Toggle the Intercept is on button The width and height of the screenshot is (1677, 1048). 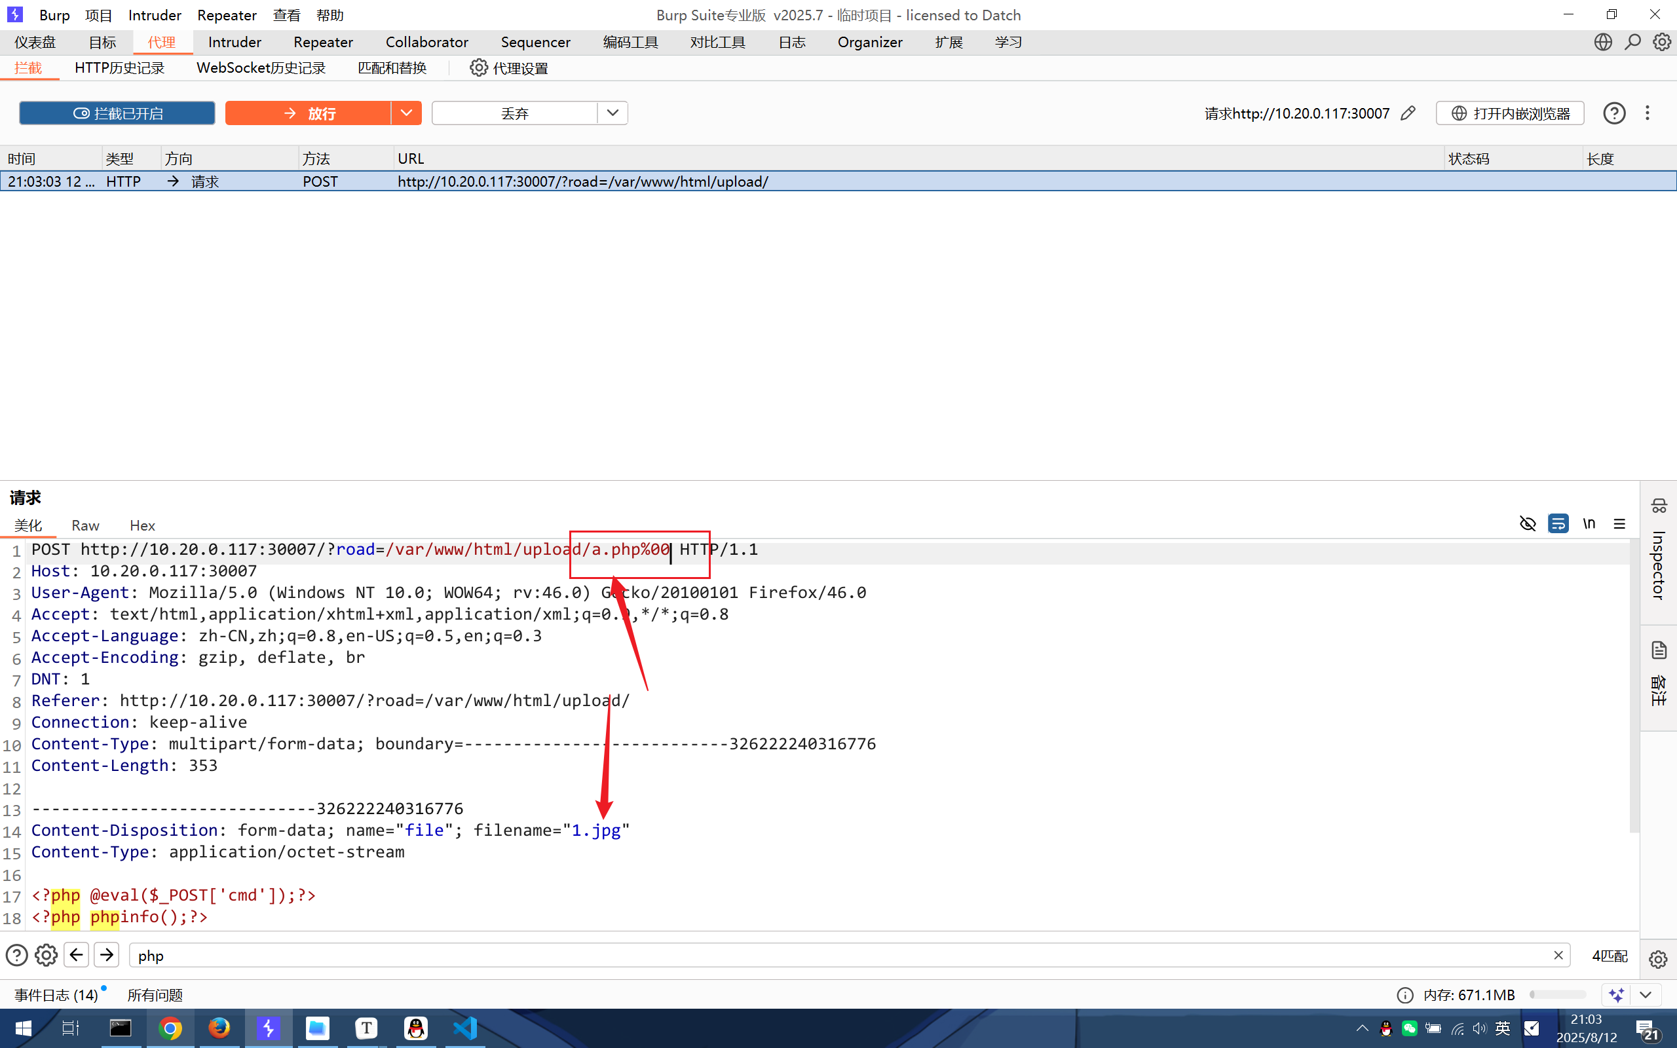point(117,113)
